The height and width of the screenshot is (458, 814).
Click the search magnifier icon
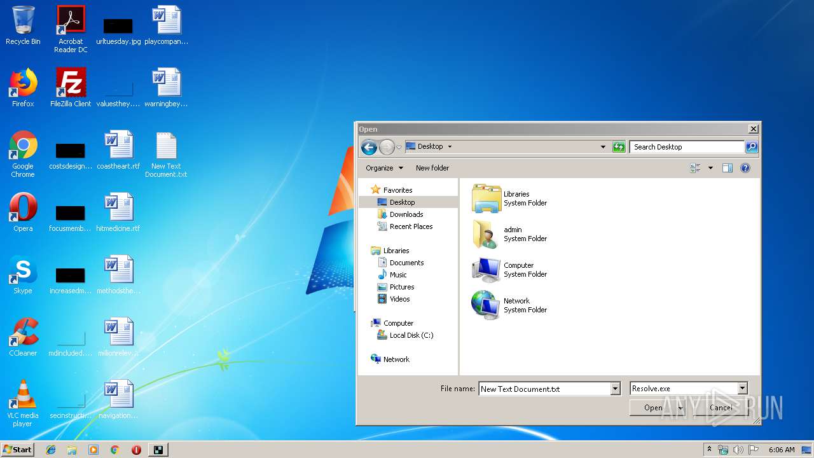[752, 147]
